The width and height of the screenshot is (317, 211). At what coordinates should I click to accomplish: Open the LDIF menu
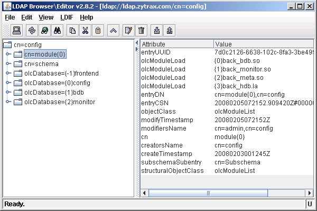pos(67,17)
